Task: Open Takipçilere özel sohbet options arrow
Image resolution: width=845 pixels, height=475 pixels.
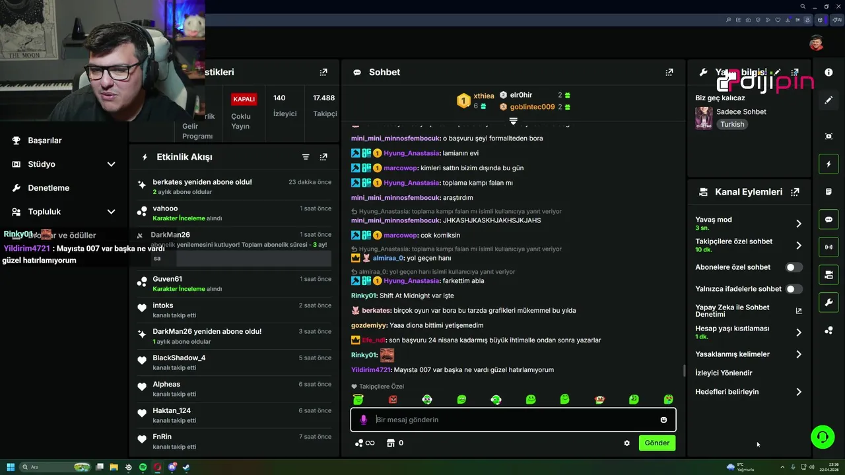Action: [799, 245]
